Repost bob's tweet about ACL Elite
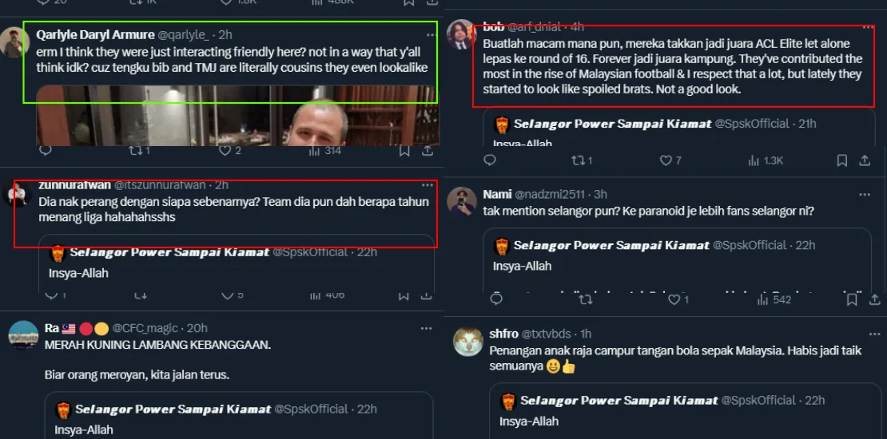 [x=577, y=160]
